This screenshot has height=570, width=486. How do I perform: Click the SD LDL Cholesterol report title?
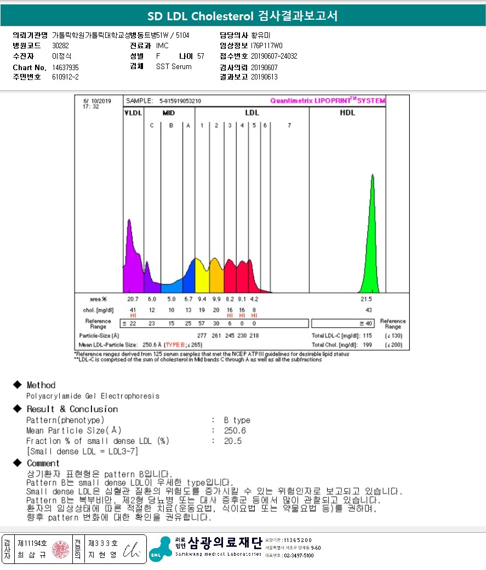point(243,16)
